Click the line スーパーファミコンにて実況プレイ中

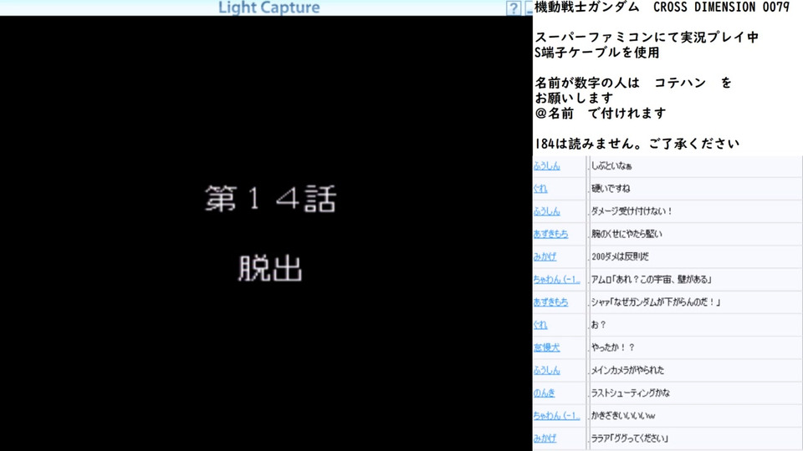647,38
